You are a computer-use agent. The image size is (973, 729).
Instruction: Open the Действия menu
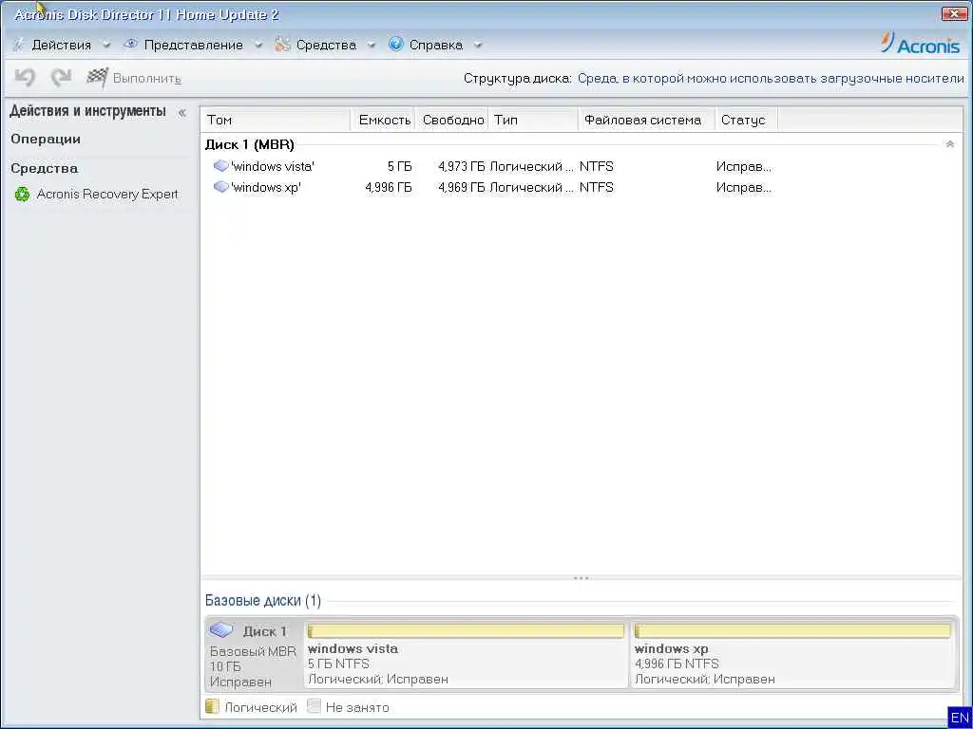62,45
